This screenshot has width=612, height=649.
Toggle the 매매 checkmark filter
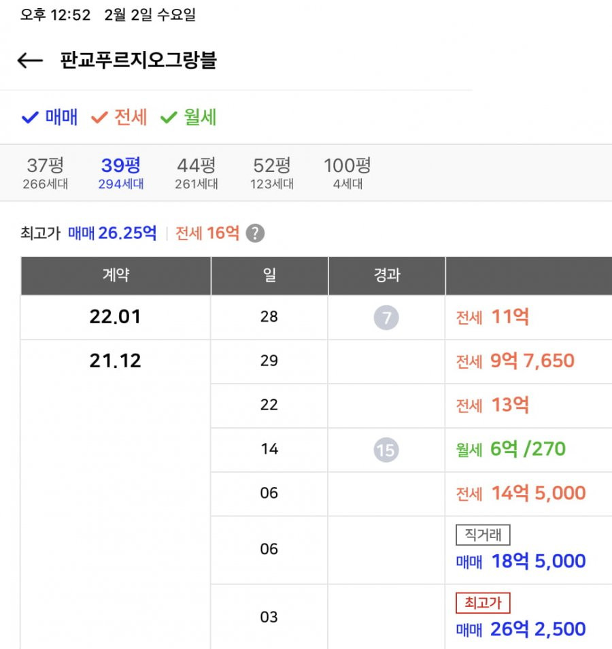point(50,117)
